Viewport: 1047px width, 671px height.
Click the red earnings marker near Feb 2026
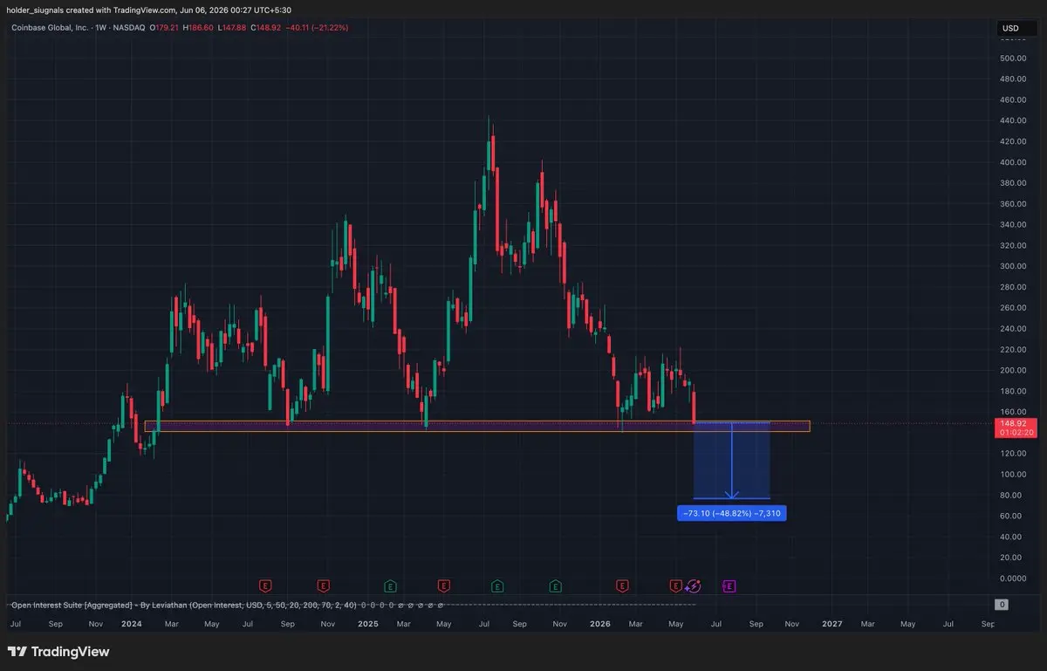[622, 585]
